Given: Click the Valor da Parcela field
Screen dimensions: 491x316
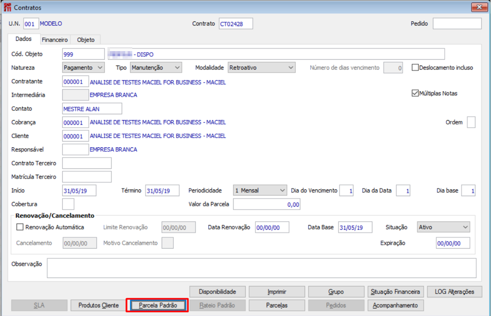Looking at the screenshot, I should click(267, 204).
